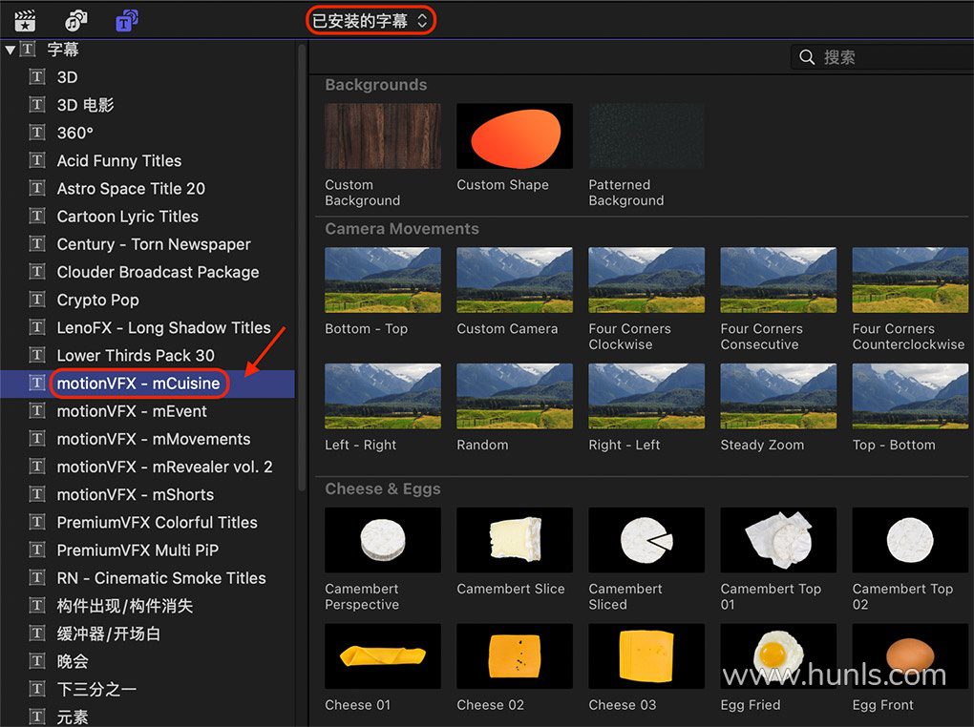Click the title icon beside 3D
The height and width of the screenshot is (727, 974).
(x=37, y=77)
